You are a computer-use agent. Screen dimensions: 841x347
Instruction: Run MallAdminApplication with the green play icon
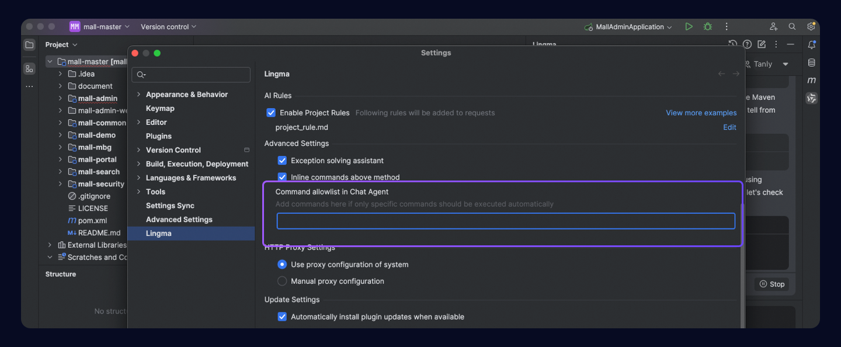pos(689,27)
